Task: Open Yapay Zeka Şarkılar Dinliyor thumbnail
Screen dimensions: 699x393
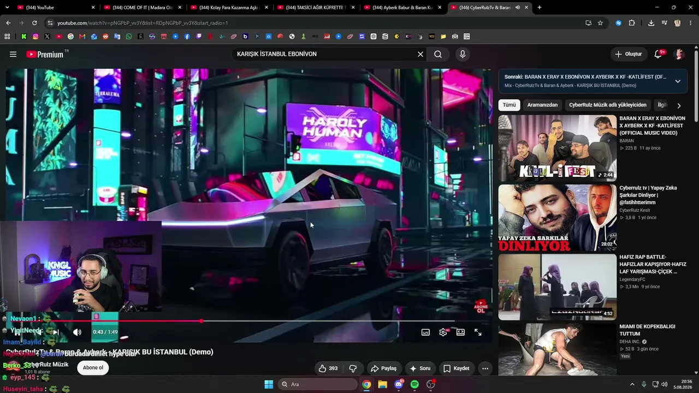Action: click(557, 218)
